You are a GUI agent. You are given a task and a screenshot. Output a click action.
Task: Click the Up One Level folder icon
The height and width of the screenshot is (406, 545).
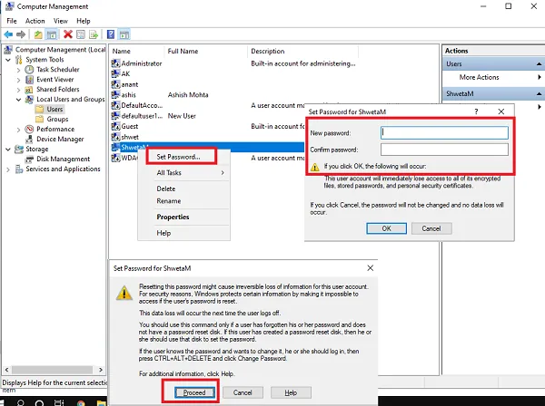pos(38,34)
